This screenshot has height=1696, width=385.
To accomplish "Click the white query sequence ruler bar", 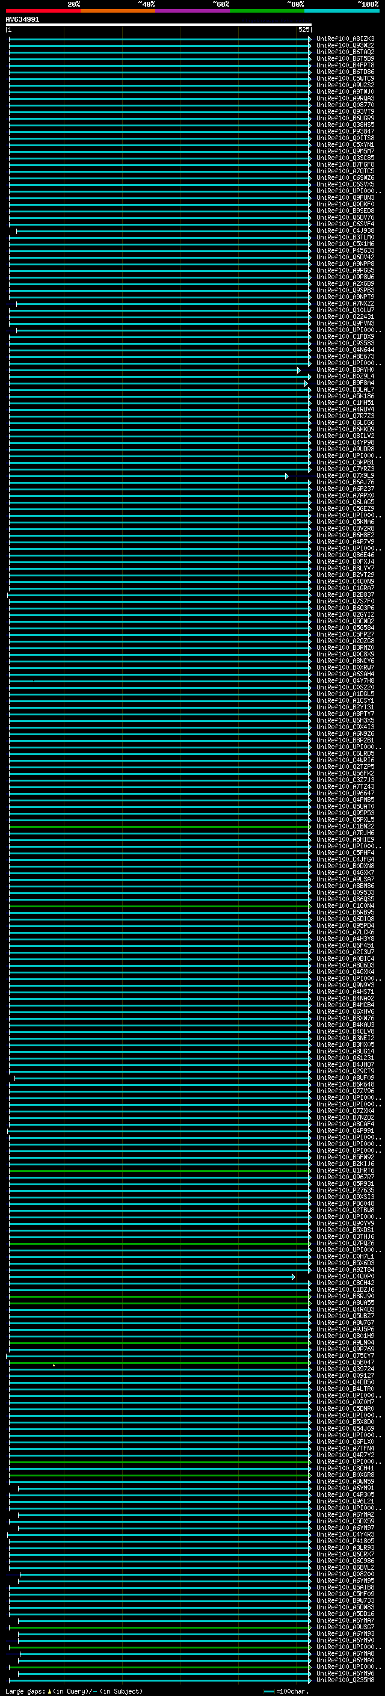I will click(x=159, y=25).
